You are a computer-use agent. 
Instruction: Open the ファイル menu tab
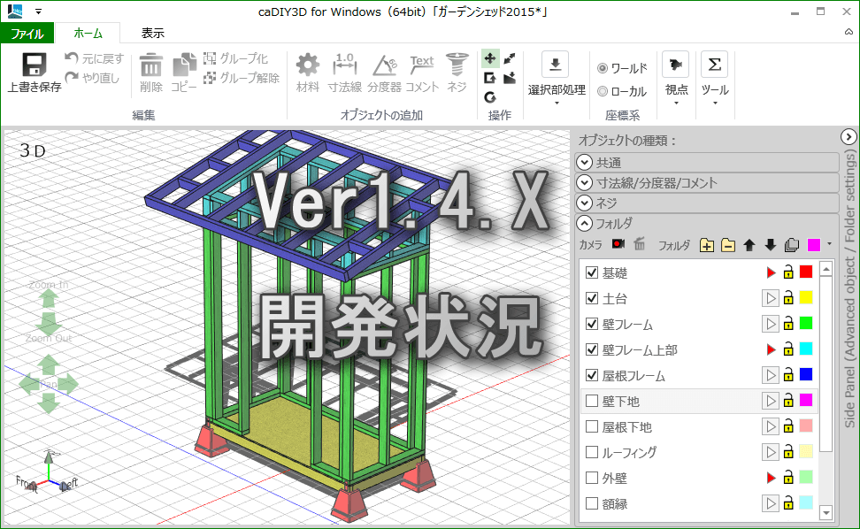point(27,34)
